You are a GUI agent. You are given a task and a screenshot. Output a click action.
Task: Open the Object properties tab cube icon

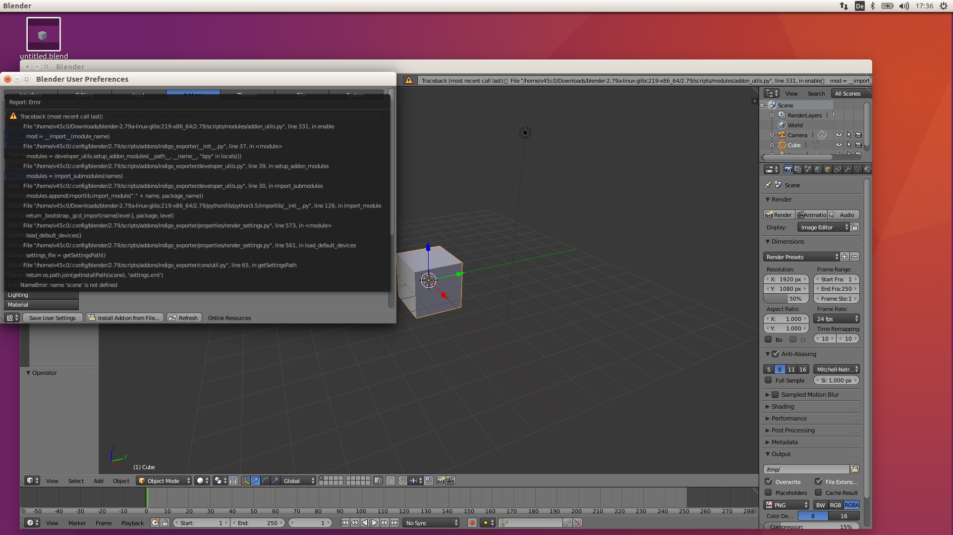(828, 169)
